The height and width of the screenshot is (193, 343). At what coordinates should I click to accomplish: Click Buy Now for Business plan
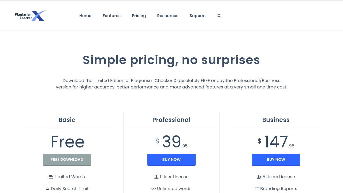[x=276, y=160]
